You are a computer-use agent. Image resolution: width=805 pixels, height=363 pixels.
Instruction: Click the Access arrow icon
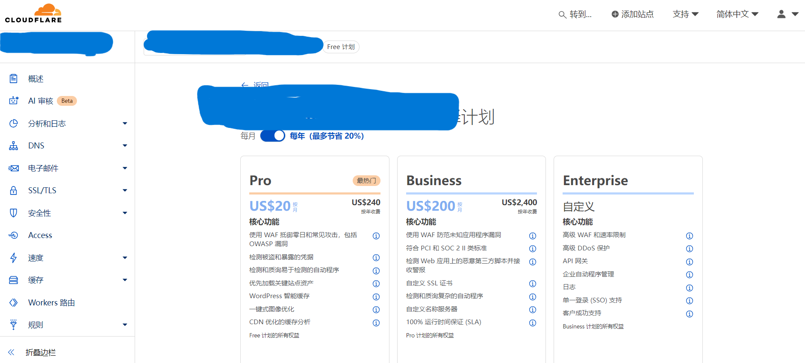click(x=14, y=235)
